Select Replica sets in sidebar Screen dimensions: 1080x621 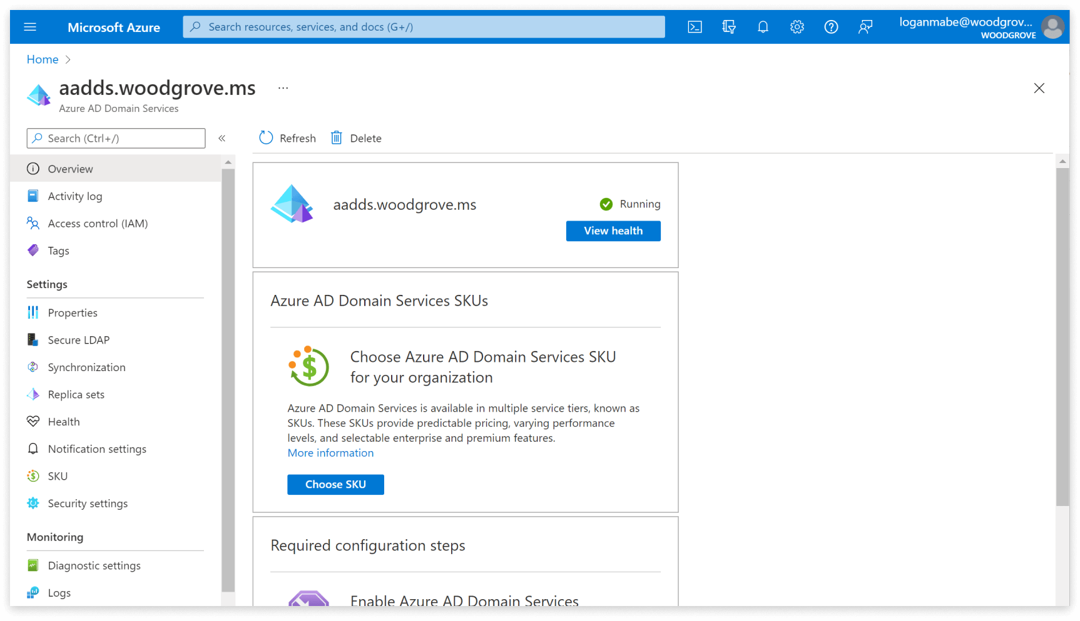click(x=76, y=394)
